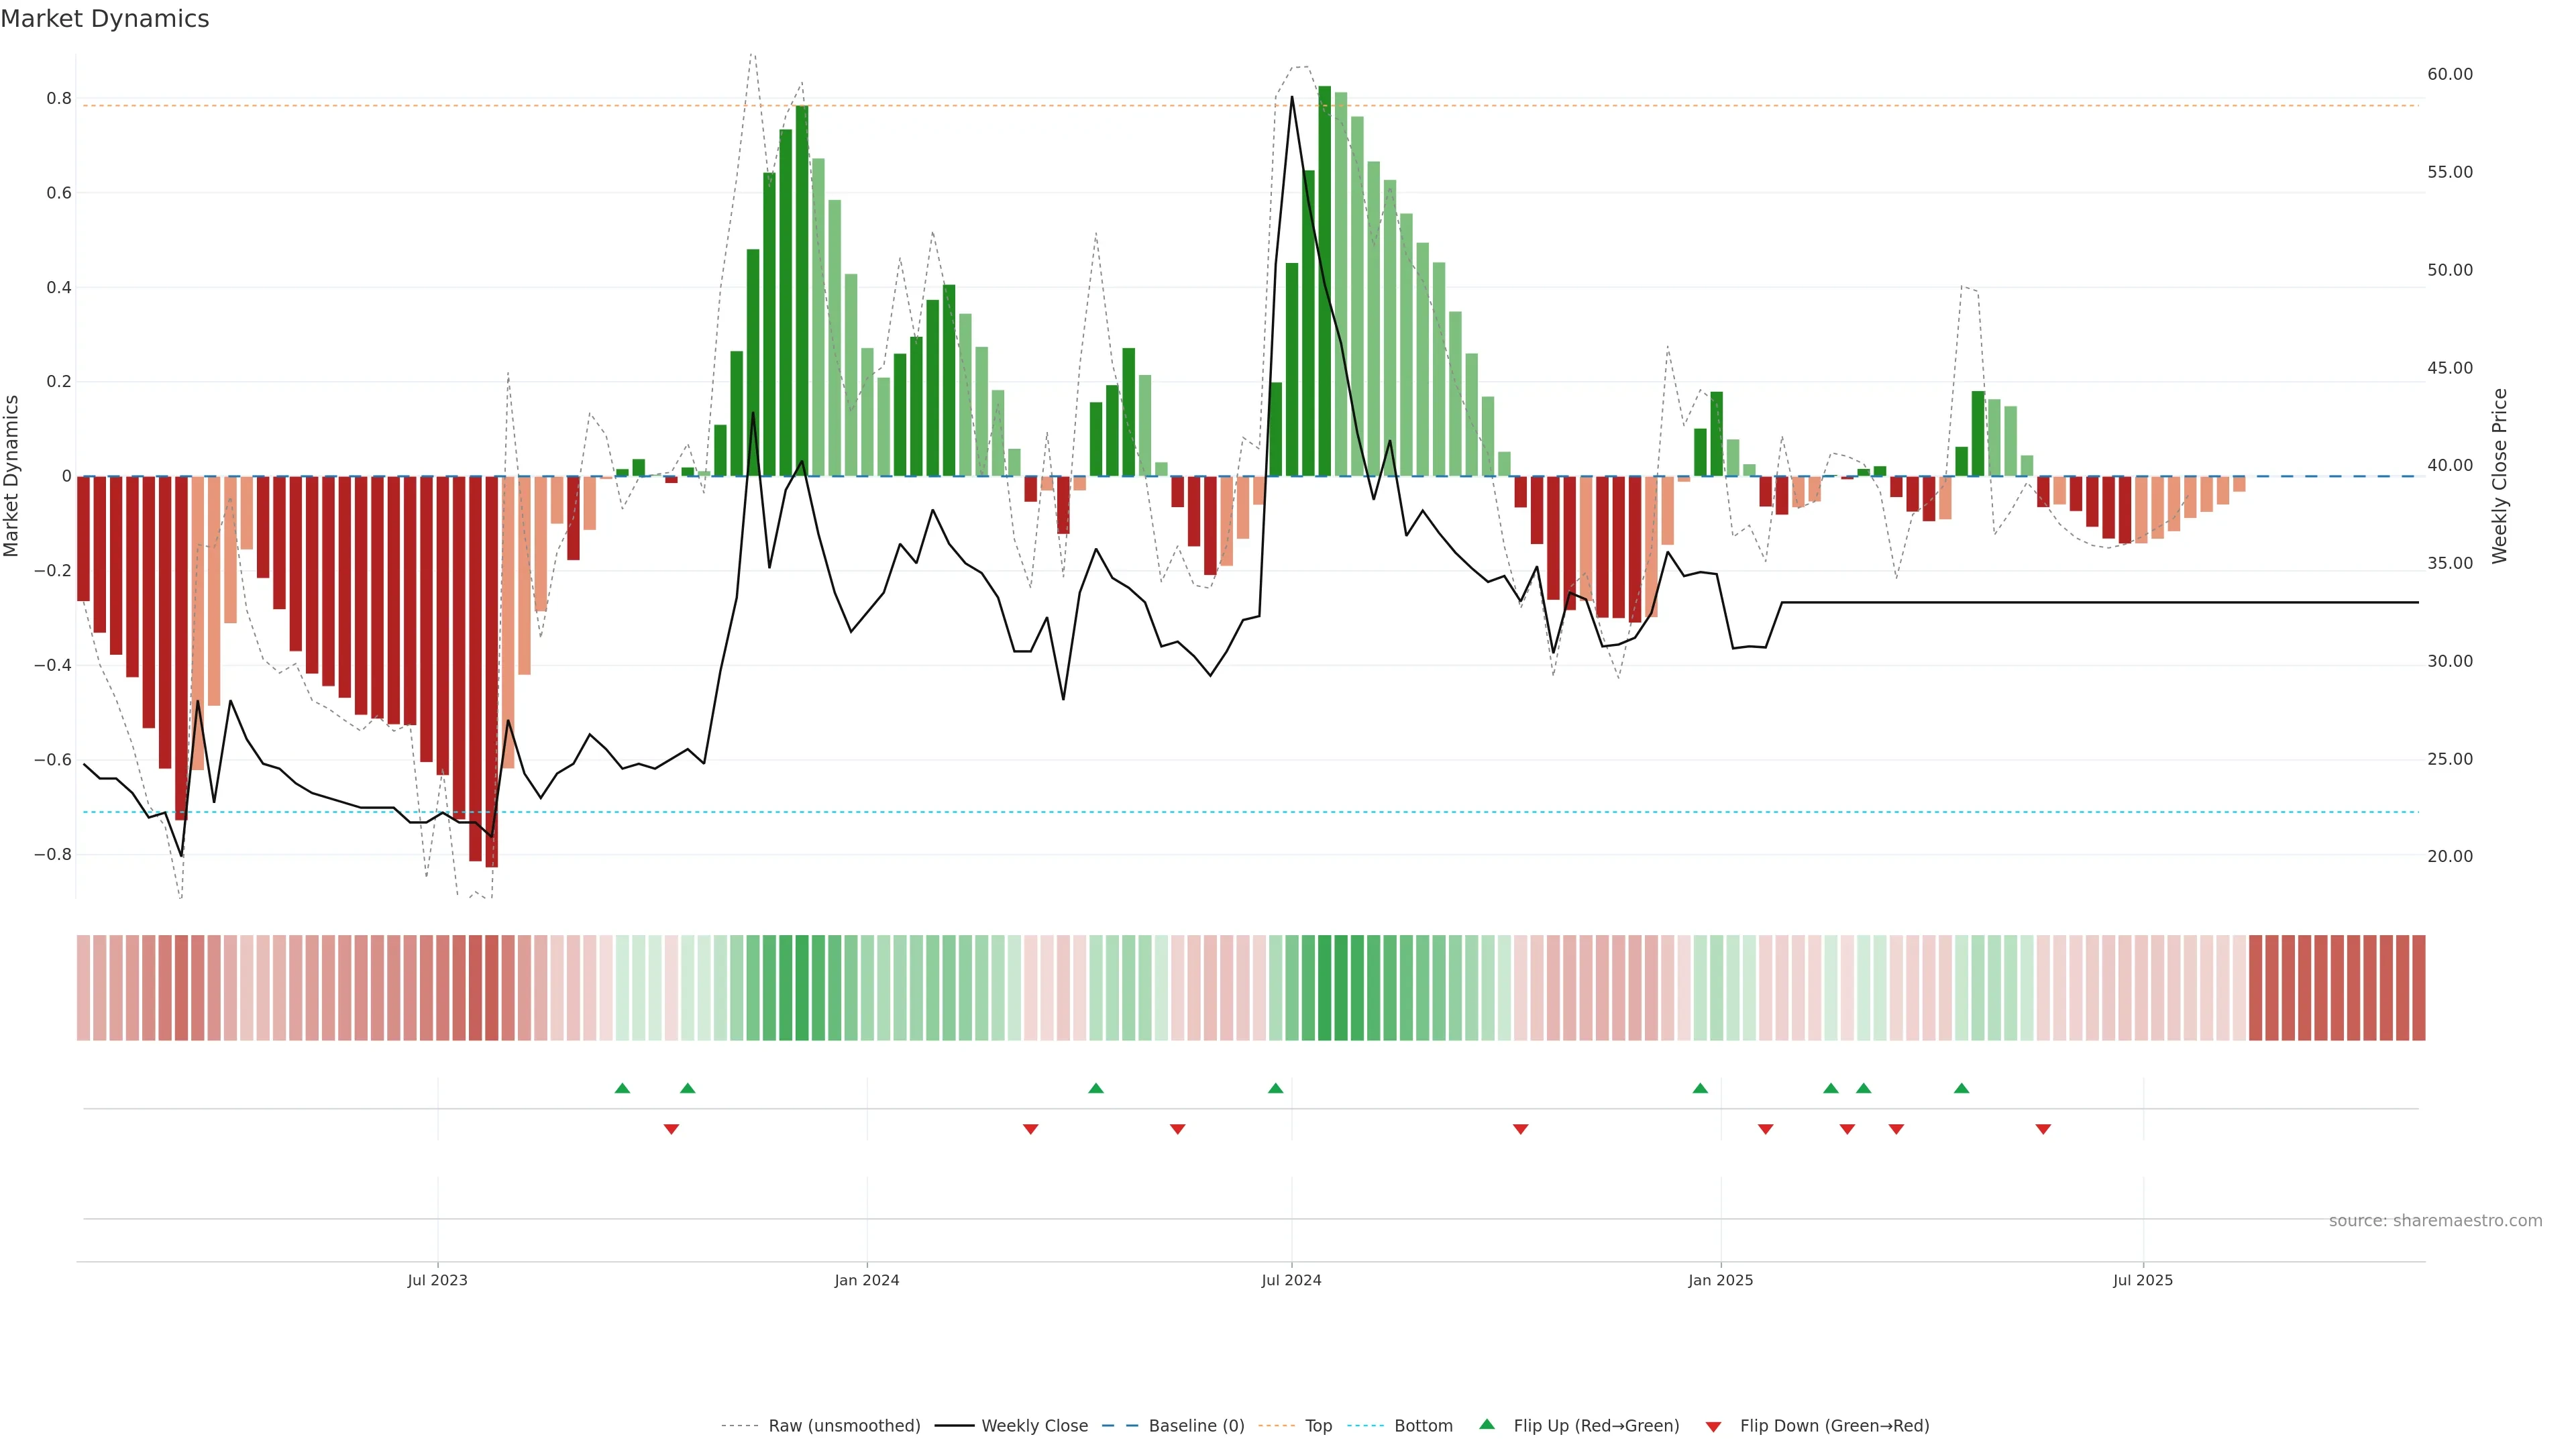Click the Market Dynamics chart title
Viewport: 2576px width, 1449px height.
click(105, 19)
